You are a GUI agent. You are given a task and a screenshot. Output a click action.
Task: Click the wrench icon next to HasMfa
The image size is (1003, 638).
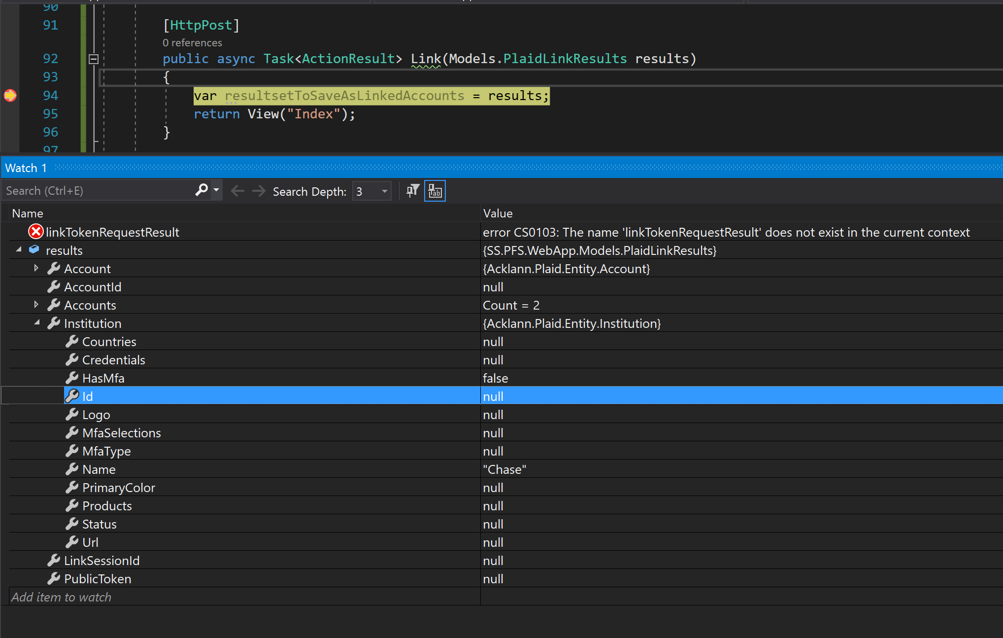click(x=72, y=378)
